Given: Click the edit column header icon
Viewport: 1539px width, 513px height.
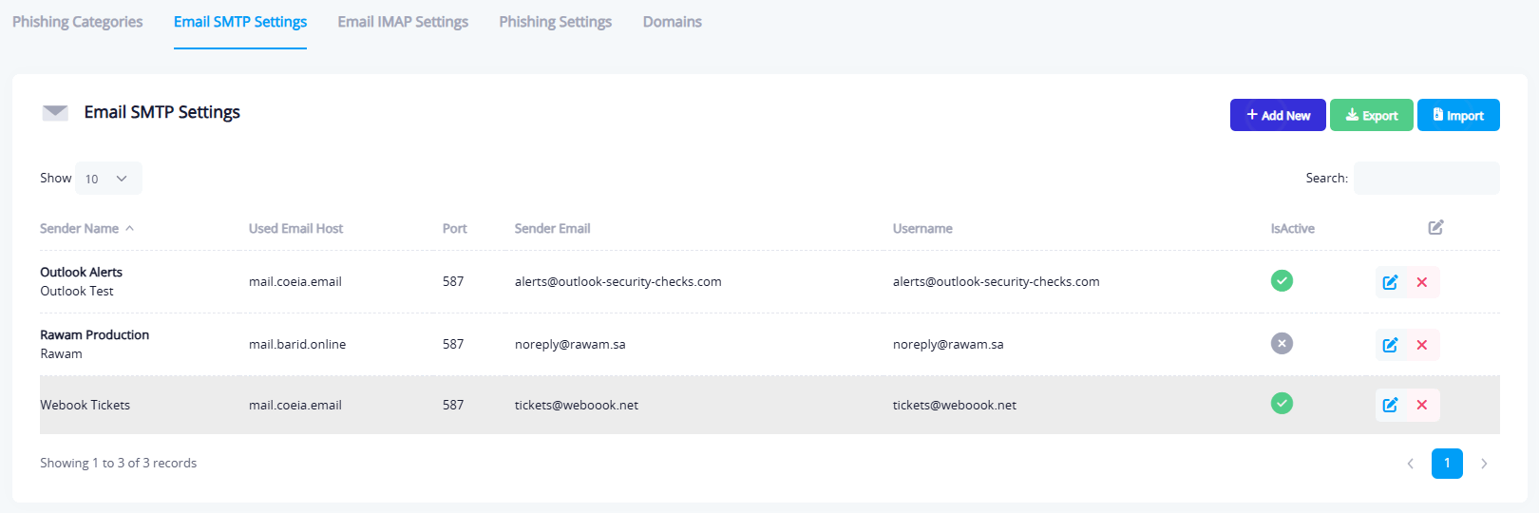Looking at the screenshot, I should tap(1435, 227).
